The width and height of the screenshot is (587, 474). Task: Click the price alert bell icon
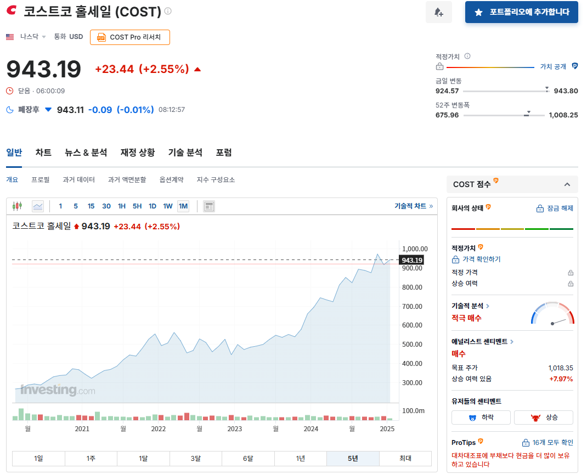point(438,12)
